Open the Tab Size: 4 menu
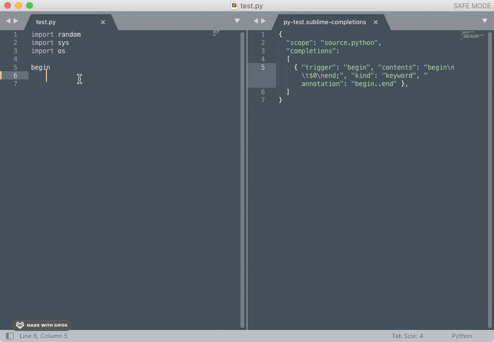This screenshot has height=342, width=494. [x=408, y=336]
